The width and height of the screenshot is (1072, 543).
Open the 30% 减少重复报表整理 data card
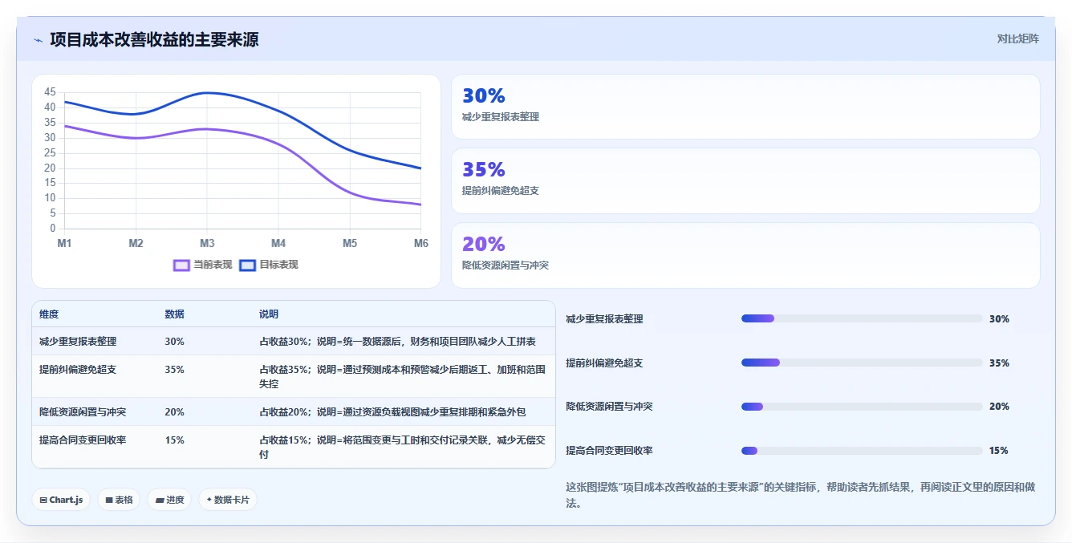pyautogui.click(x=745, y=107)
